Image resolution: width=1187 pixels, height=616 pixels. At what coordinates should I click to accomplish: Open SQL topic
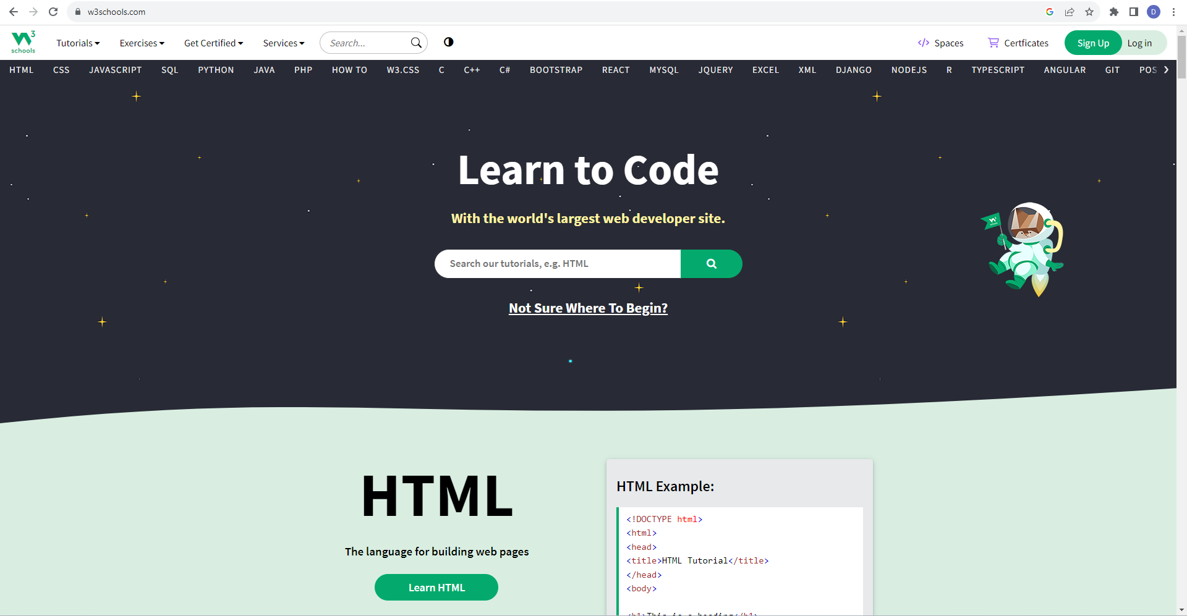click(170, 70)
